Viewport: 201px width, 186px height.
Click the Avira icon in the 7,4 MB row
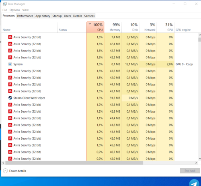click(10, 37)
